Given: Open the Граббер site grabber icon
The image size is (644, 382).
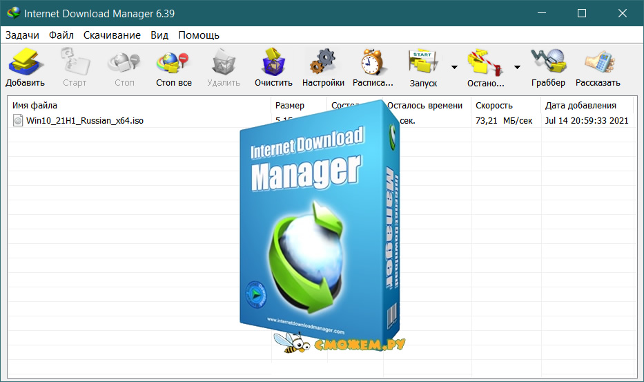Looking at the screenshot, I should [548, 61].
